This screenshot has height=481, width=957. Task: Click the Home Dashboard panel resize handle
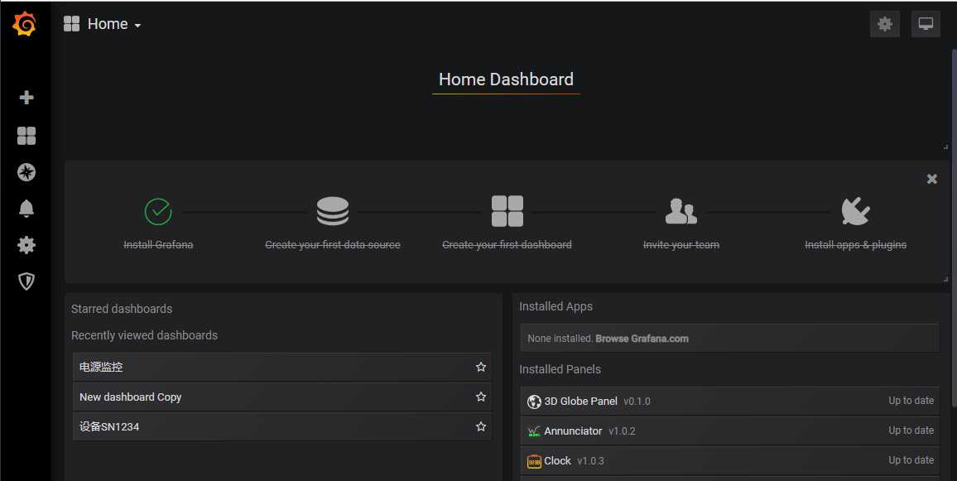[x=945, y=147]
